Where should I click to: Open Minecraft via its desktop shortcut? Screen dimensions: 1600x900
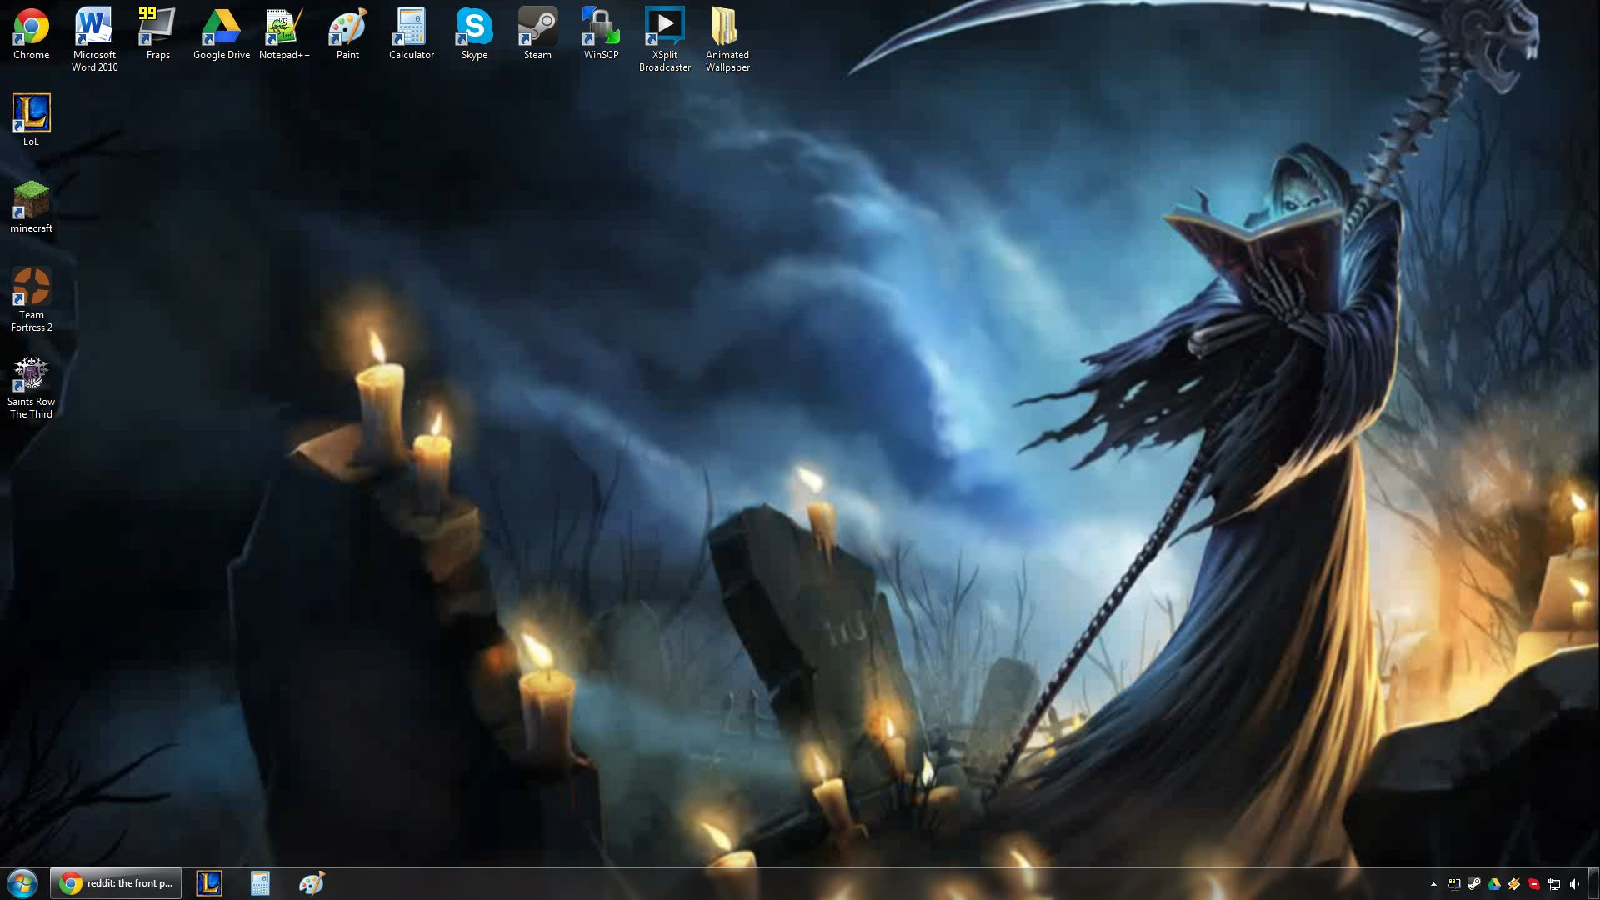(31, 200)
